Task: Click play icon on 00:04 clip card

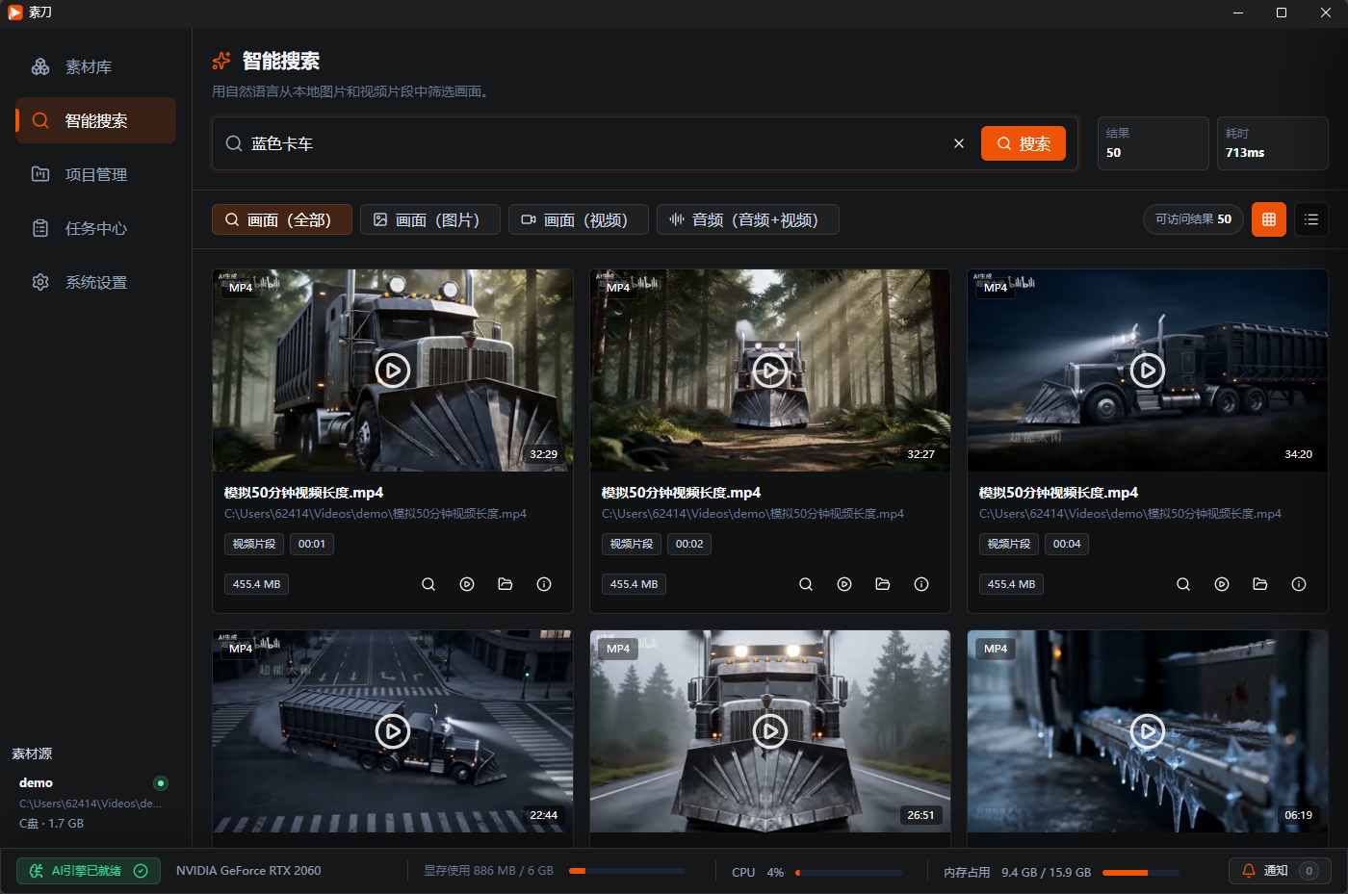Action: point(1222,584)
